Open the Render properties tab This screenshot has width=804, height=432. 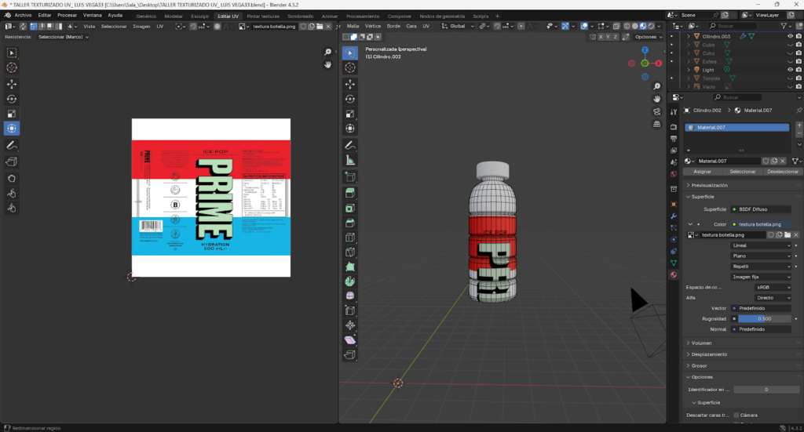coord(674,126)
